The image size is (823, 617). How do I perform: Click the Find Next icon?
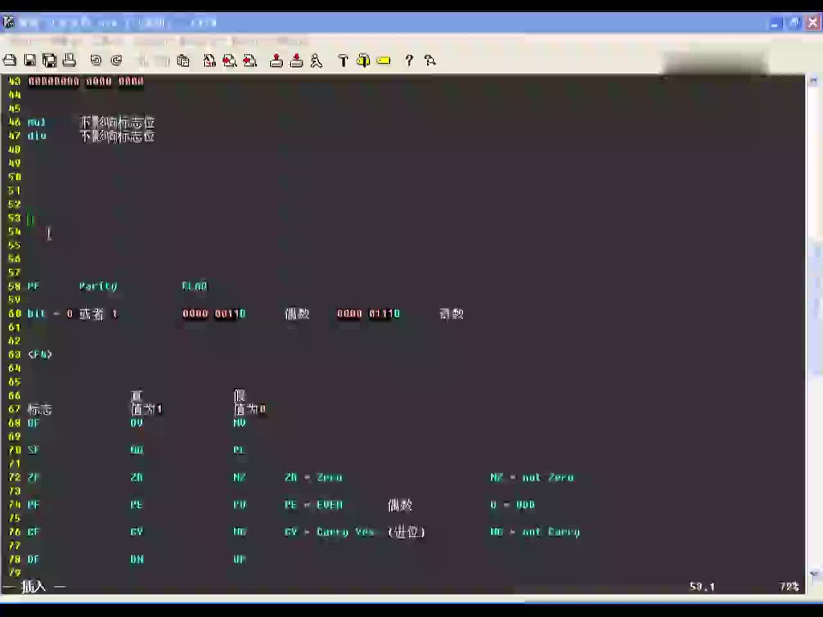(x=230, y=60)
